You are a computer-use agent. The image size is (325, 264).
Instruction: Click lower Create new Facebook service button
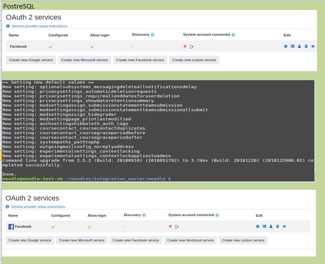(x=135, y=240)
